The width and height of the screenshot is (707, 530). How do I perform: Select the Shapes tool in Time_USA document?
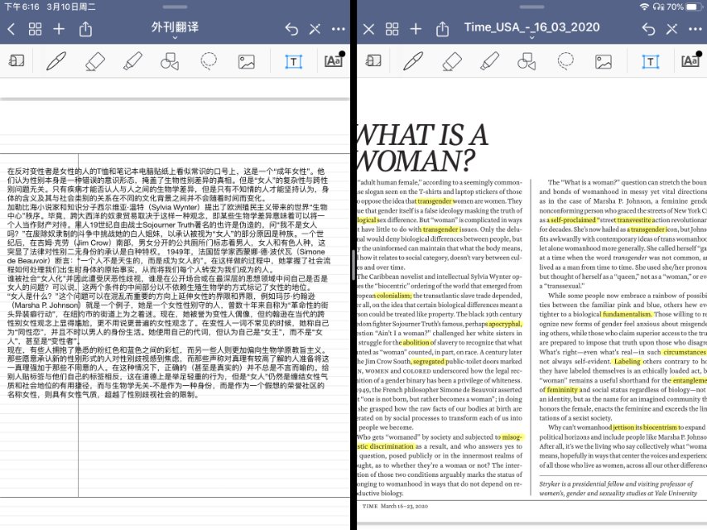click(527, 61)
